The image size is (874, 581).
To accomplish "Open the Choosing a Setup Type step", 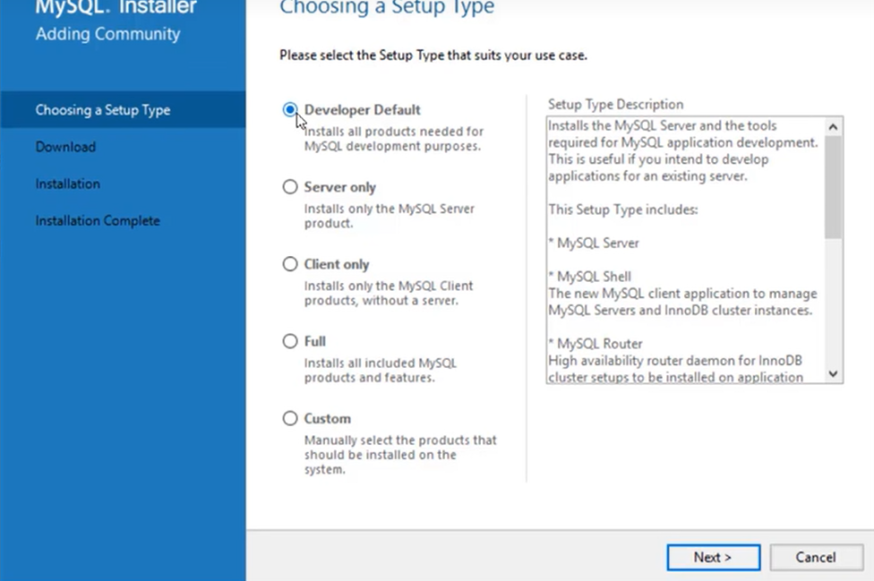I will click(x=123, y=110).
